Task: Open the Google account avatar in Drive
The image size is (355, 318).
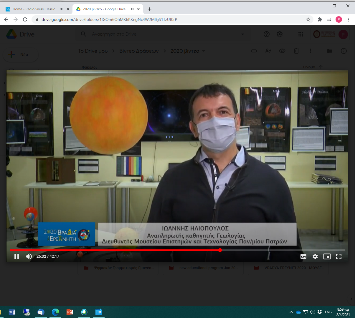Action: pos(343,34)
